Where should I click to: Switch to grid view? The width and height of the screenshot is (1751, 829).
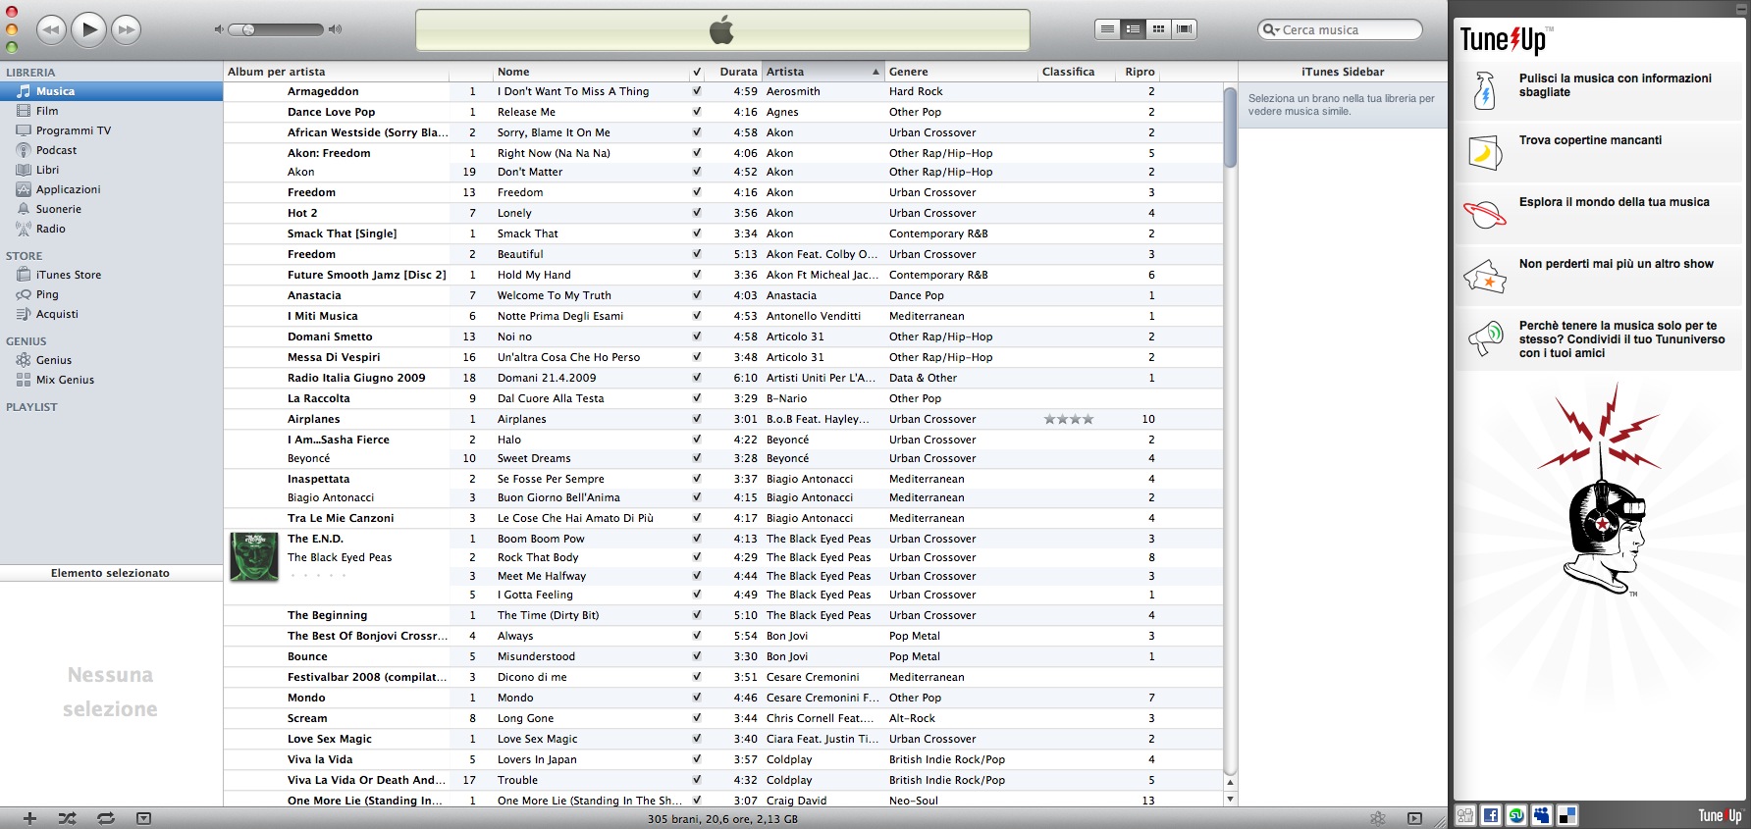(1158, 29)
